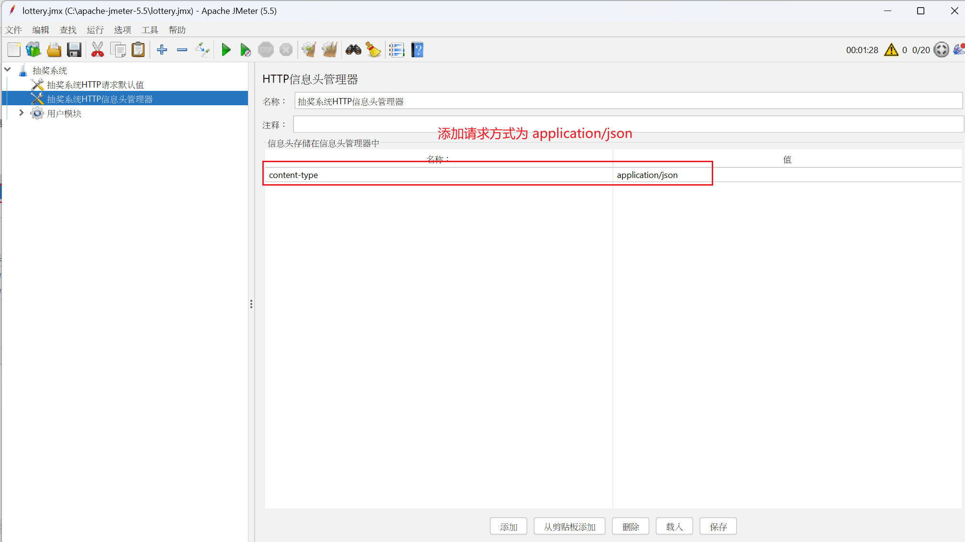
Task: Open the 运行 menu
Action: [95, 30]
